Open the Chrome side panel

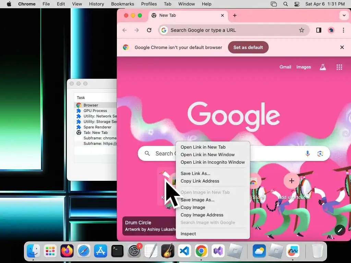(319, 30)
